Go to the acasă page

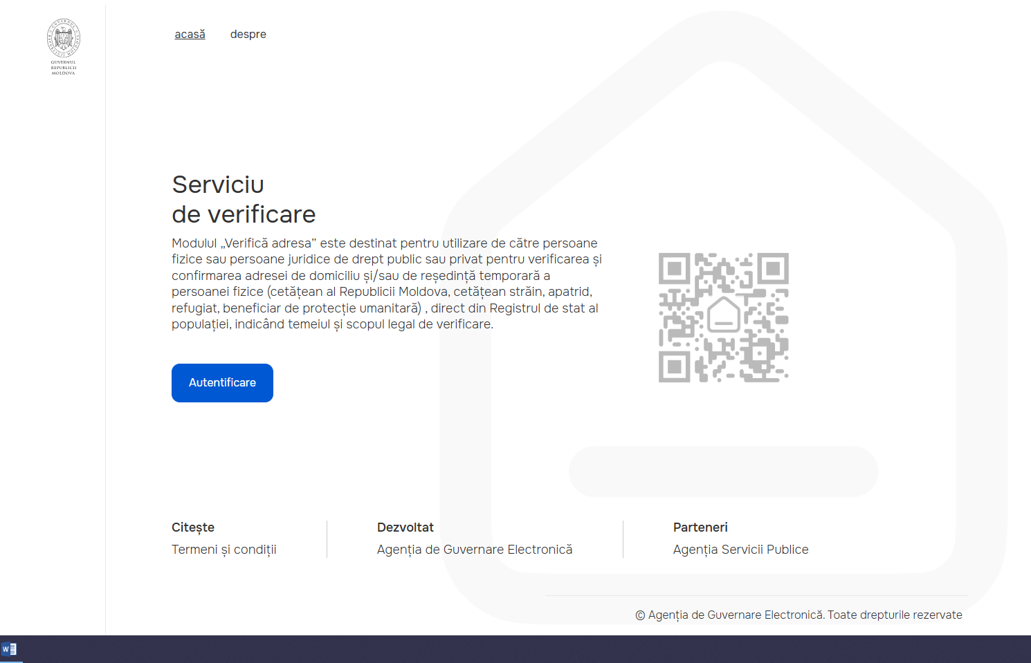(x=190, y=34)
